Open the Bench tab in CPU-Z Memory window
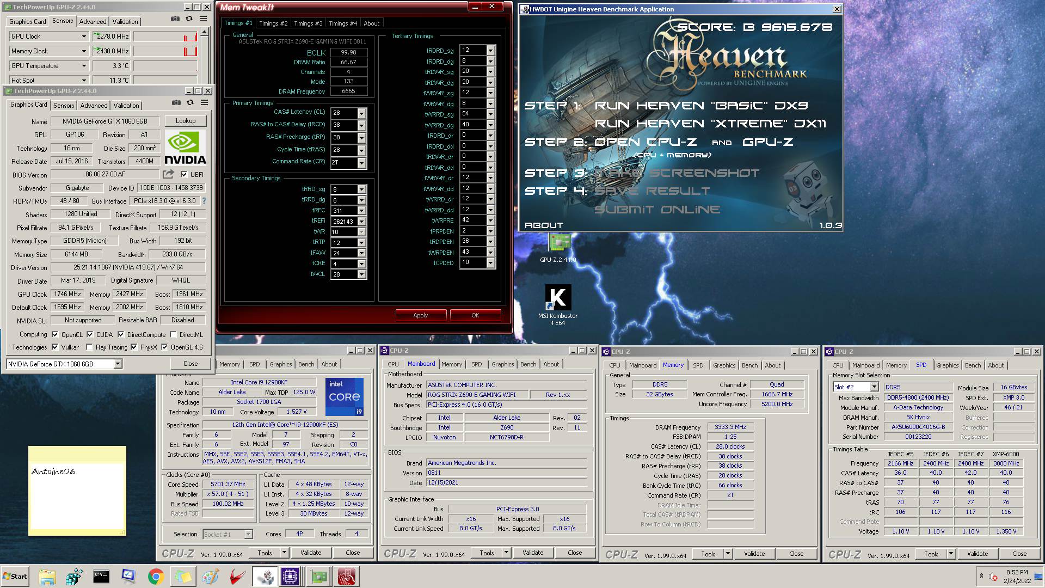 point(749,365)
